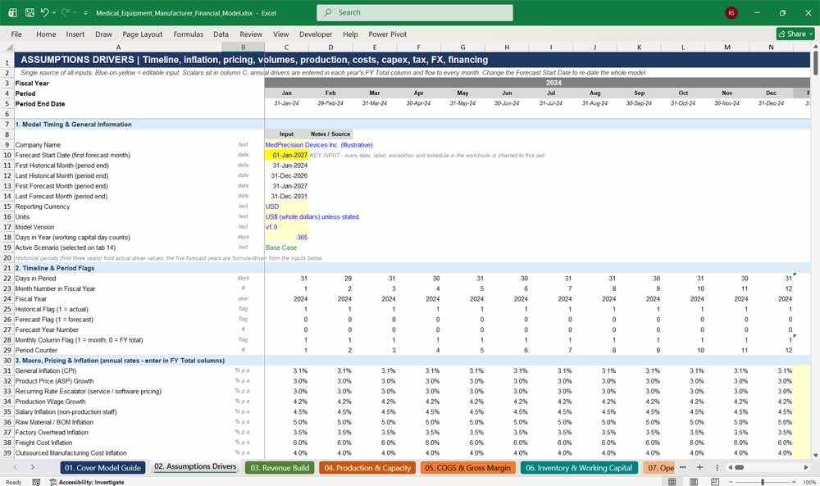Select the Days in Year 365 cell
The width and height of the screenshot is (820, 486).
click(x=286, y=237)
